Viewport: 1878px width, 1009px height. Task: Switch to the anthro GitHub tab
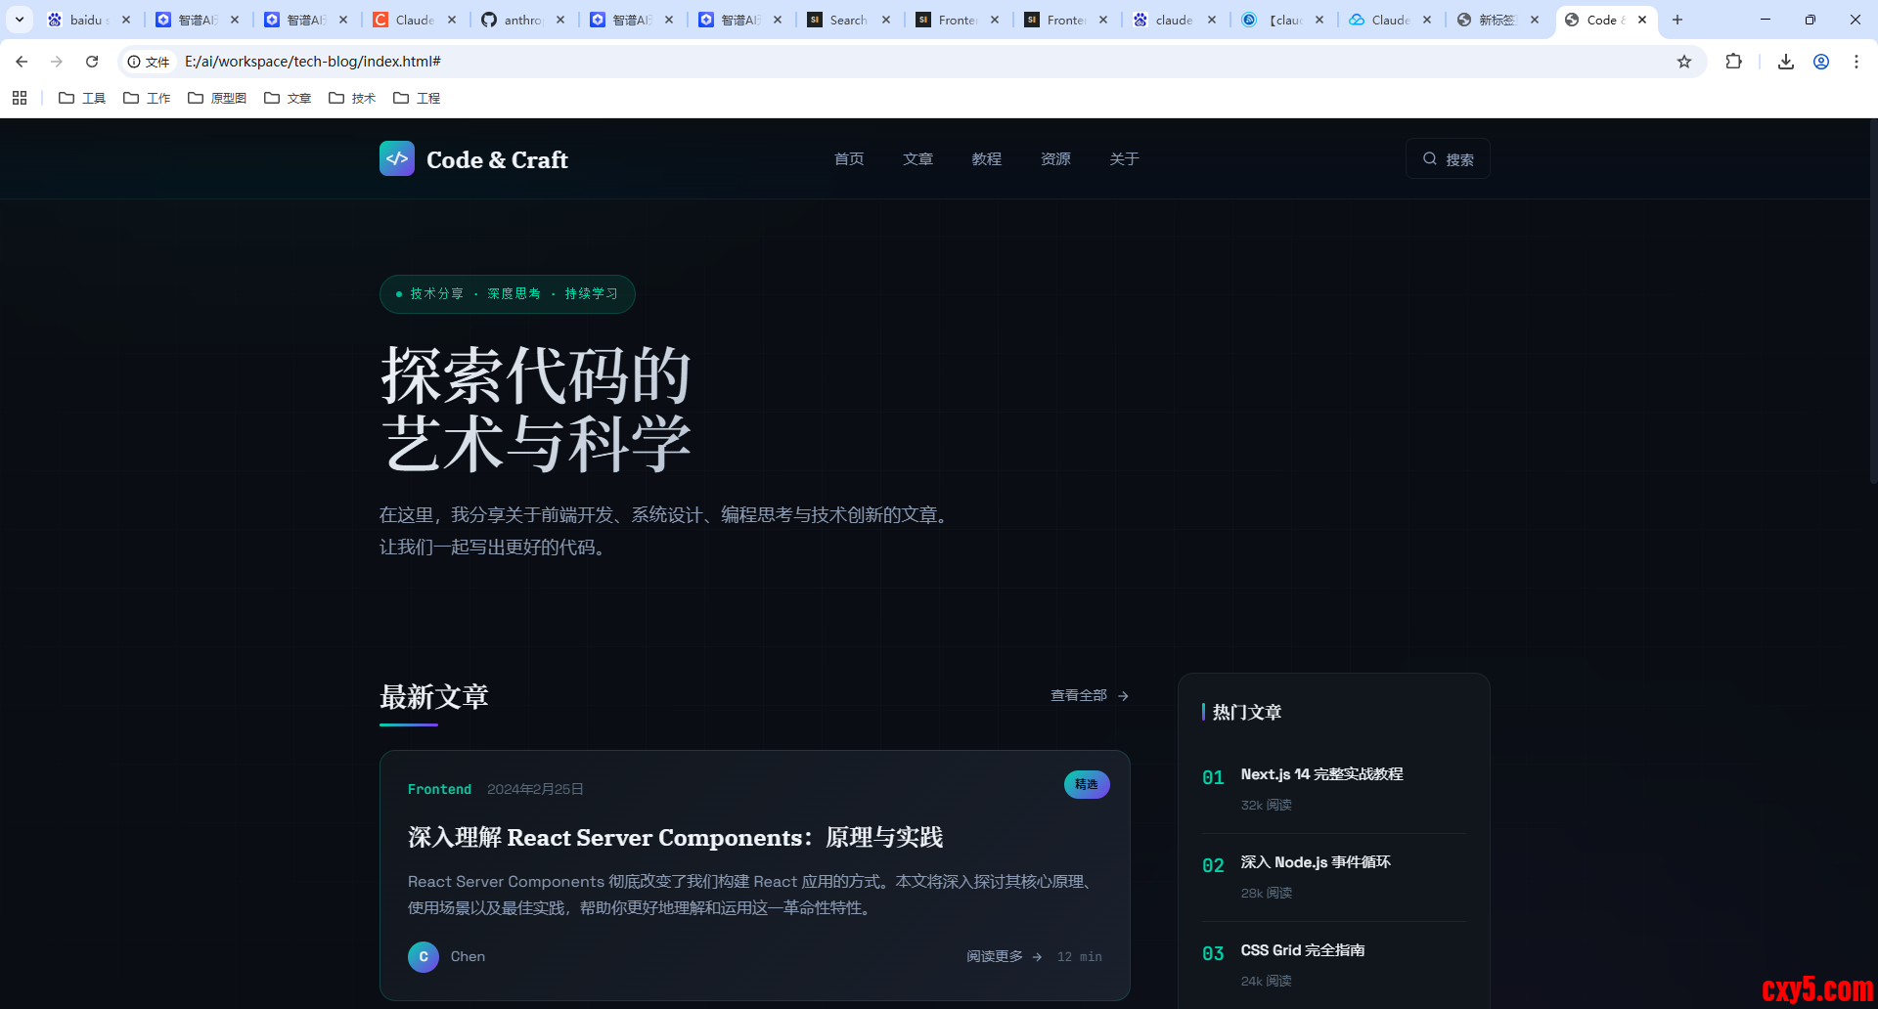click(521, 20)
